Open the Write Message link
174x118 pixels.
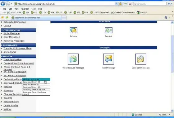(11, 33)
